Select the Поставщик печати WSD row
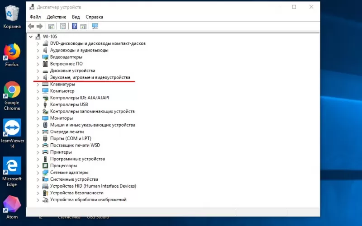Screen dimensions: 362x226 pos(75,145)
